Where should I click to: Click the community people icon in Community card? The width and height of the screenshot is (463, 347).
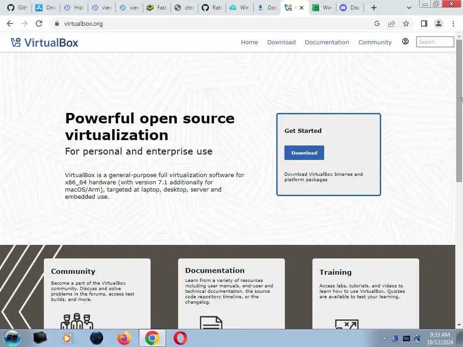pyautogui.click(x=77, y=321)
